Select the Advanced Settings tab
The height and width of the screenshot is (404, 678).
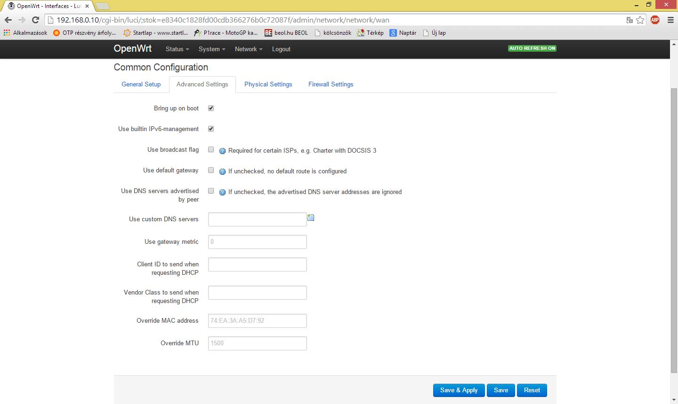click(202, 85)
